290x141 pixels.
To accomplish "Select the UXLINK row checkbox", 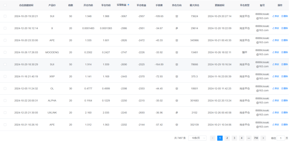I will point(5,113).
